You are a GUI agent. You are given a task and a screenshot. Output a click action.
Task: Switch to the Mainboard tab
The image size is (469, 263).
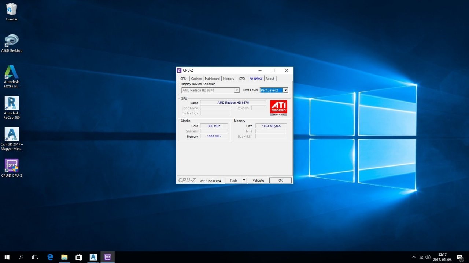212,79
